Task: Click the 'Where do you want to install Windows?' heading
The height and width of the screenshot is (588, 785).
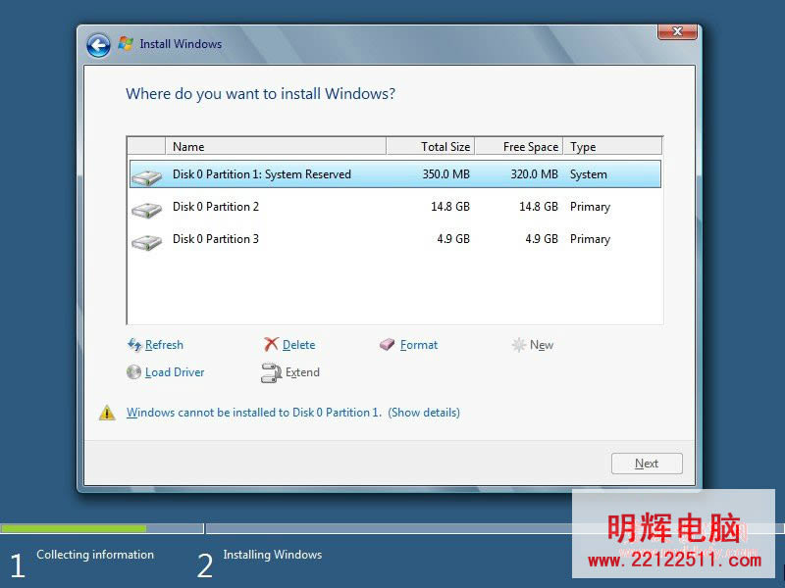Action: [x=260, y=94]
